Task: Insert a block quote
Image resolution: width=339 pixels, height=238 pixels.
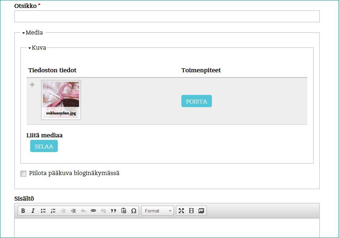Action: (x=113, y=211)
